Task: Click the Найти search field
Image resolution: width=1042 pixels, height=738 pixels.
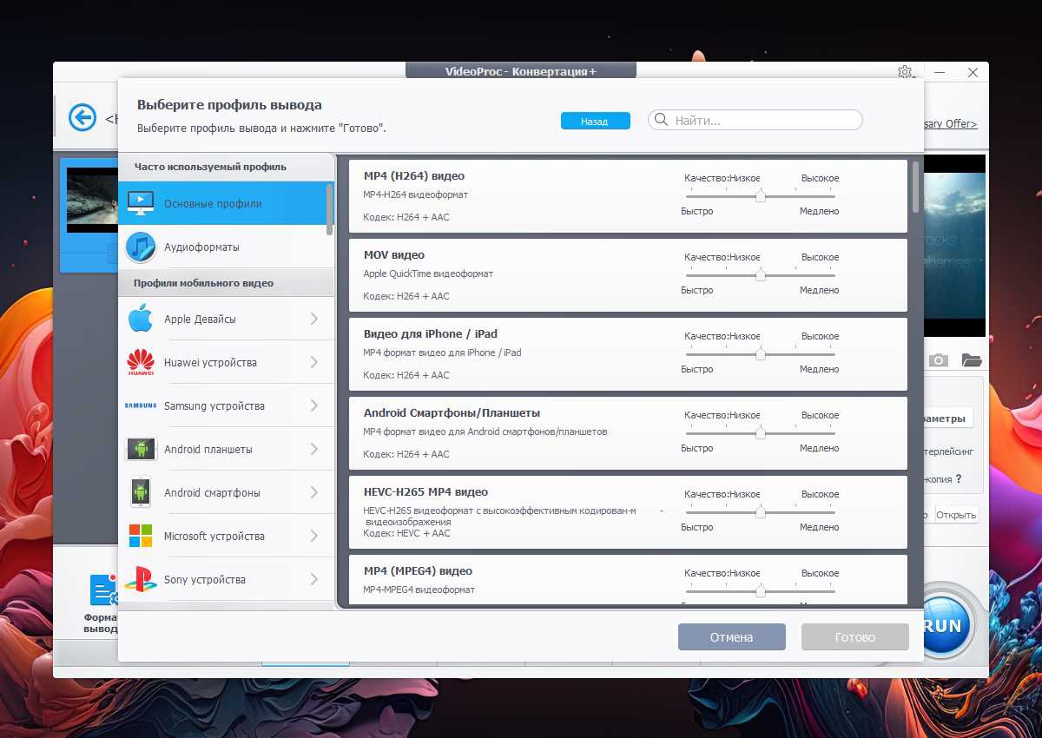Action: coord(755,121)
